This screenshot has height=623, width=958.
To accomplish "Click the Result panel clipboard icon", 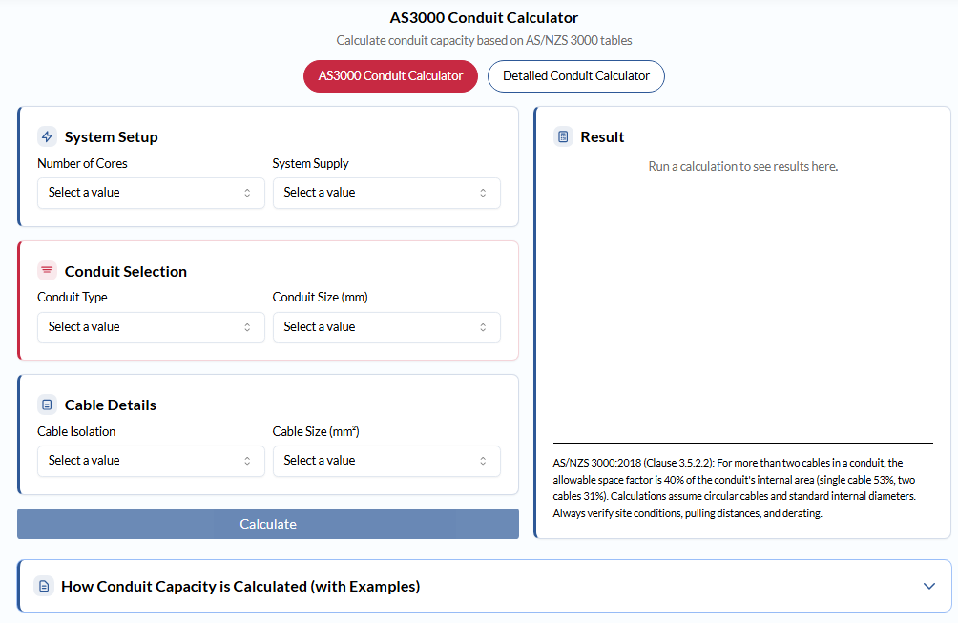I will tap(562, 136).
